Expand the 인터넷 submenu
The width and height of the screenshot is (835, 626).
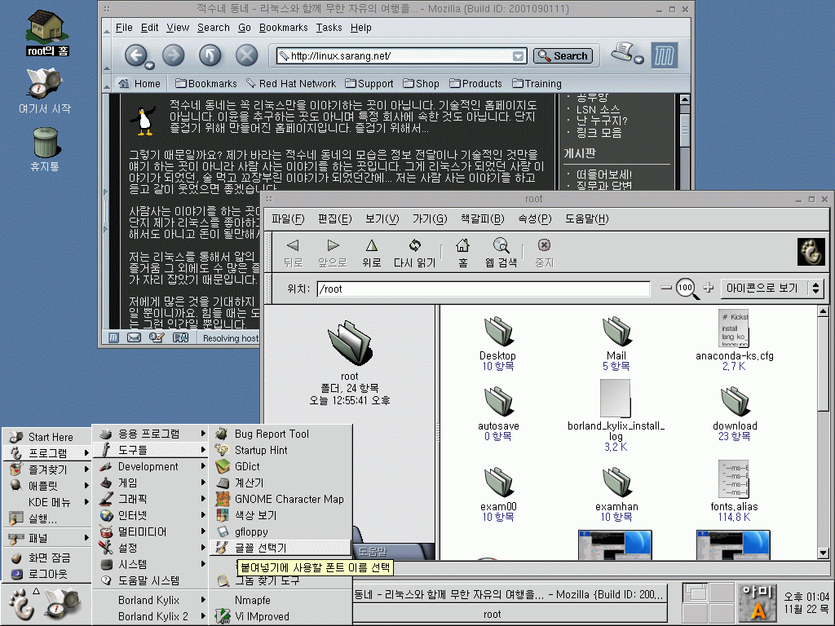point(151,515)
